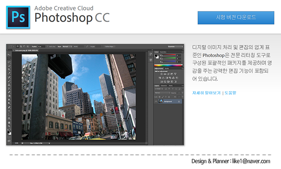
Task: Switch to the Paths tab
Action: [171, 86]
